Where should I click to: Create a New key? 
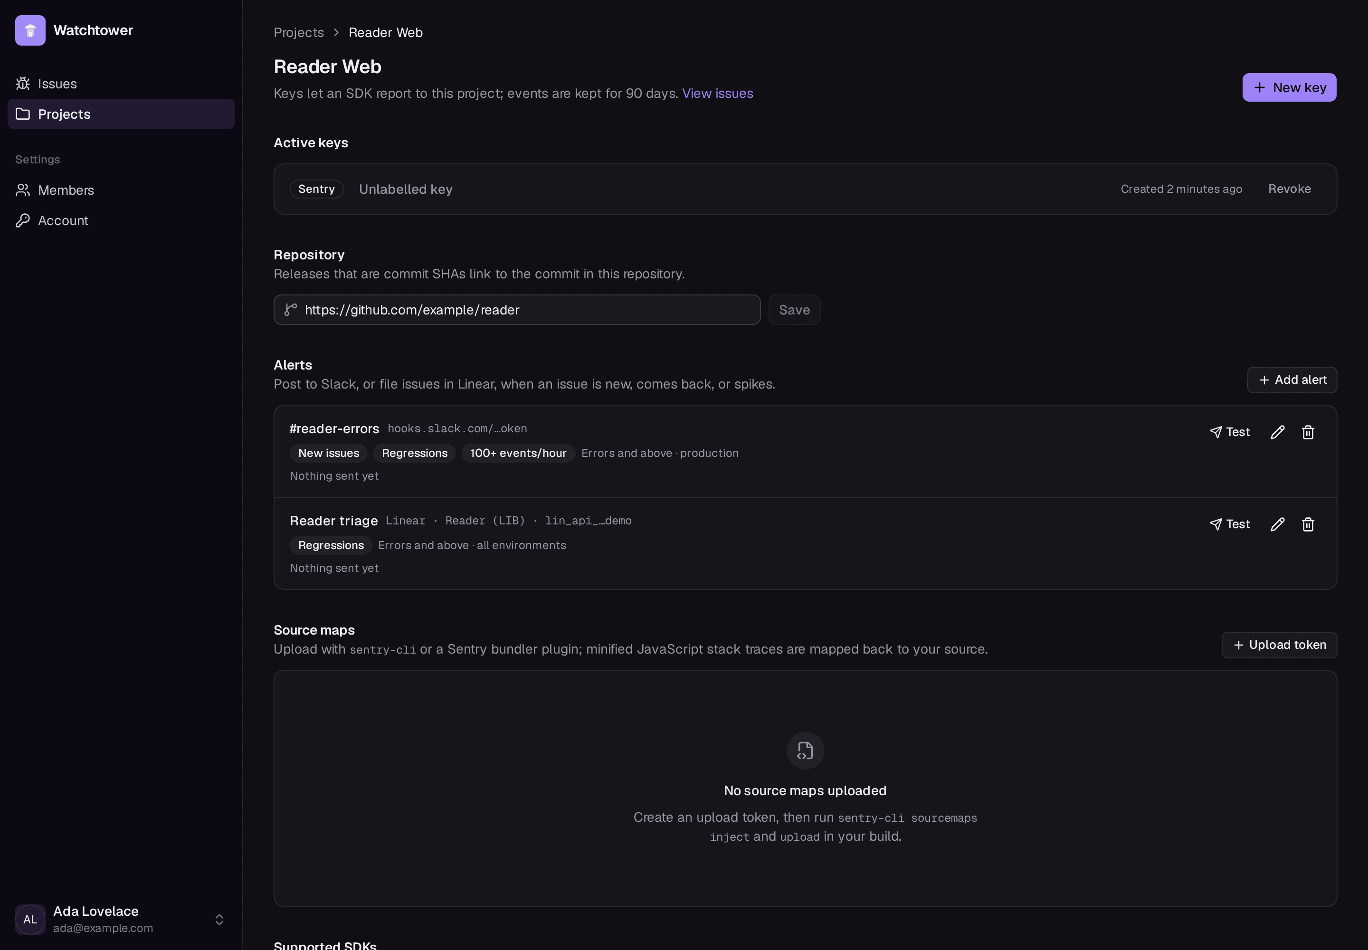pyautogui.click(x=1290, y=88)
